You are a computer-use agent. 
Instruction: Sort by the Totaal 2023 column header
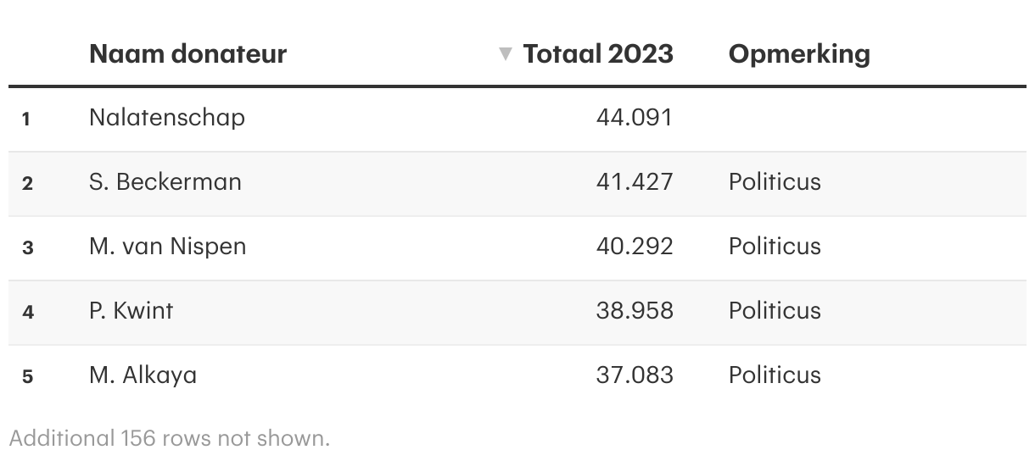click(598, 54)
